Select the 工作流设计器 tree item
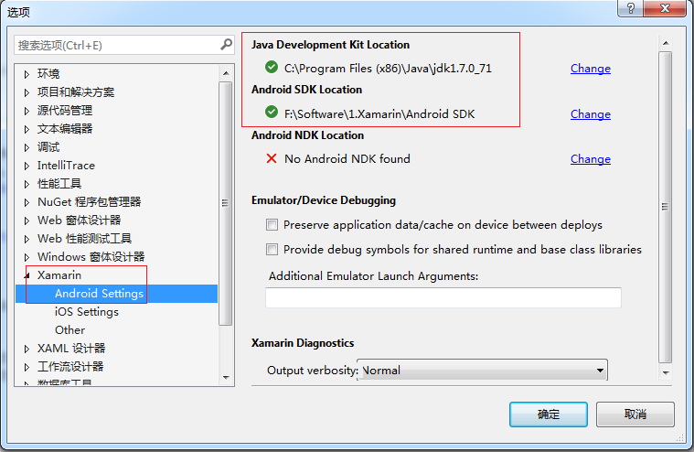The height and width of the screenshot is (452, 694). pyautogui.click(x=70, y=367)
